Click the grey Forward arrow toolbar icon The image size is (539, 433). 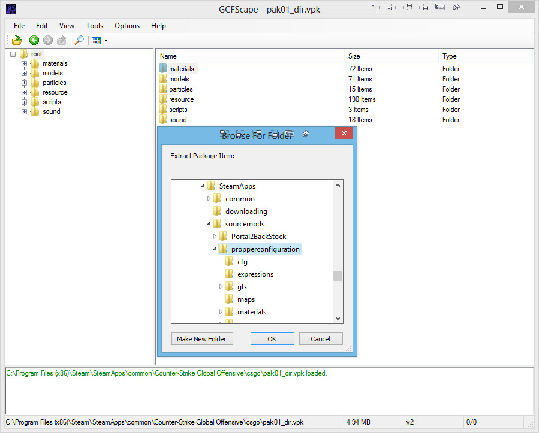tap(48, 41)
